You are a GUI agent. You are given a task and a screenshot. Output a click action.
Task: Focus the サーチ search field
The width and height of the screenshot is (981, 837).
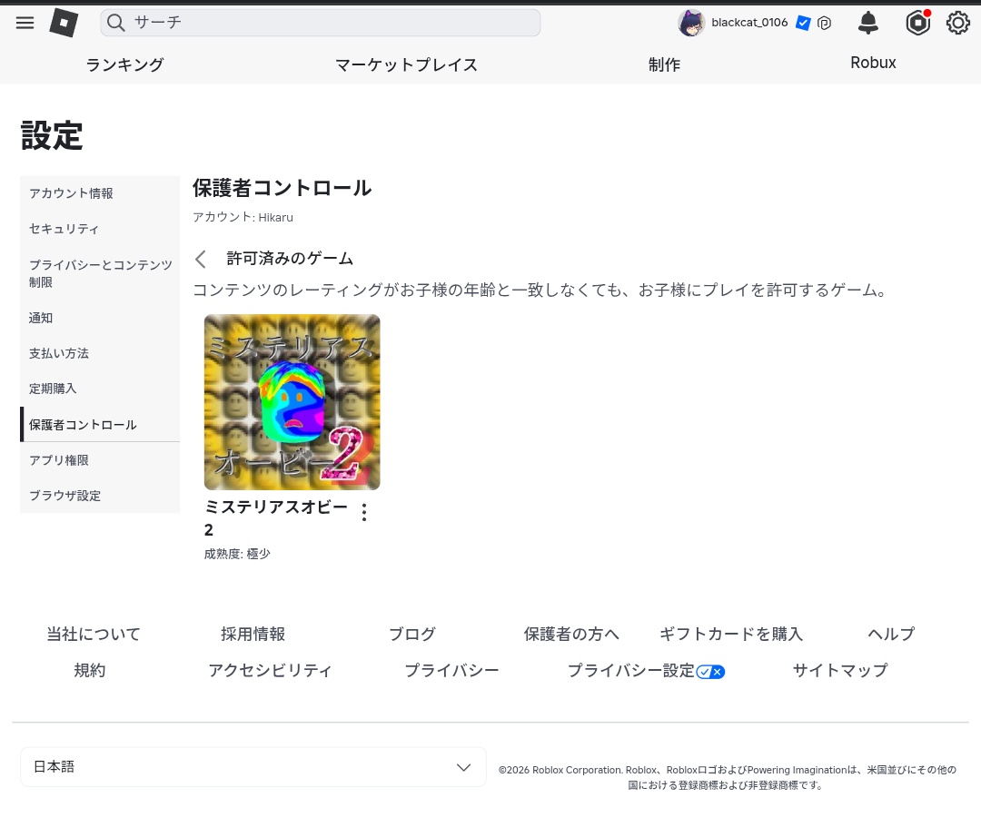[x=321, y=23]
